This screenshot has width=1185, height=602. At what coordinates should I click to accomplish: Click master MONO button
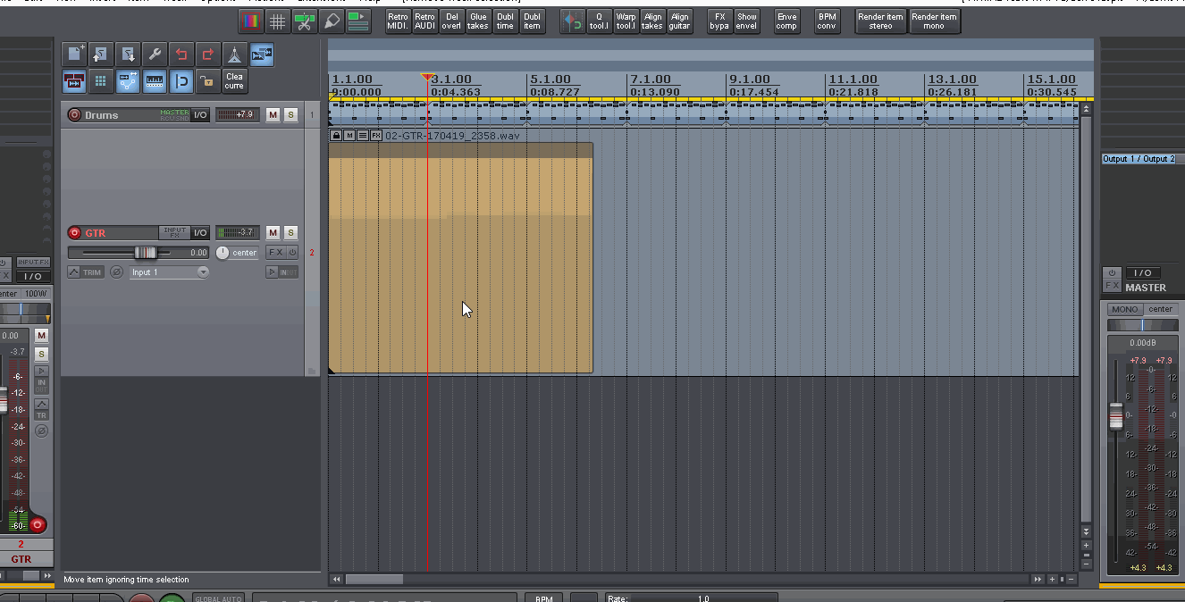coord(1124,309)
